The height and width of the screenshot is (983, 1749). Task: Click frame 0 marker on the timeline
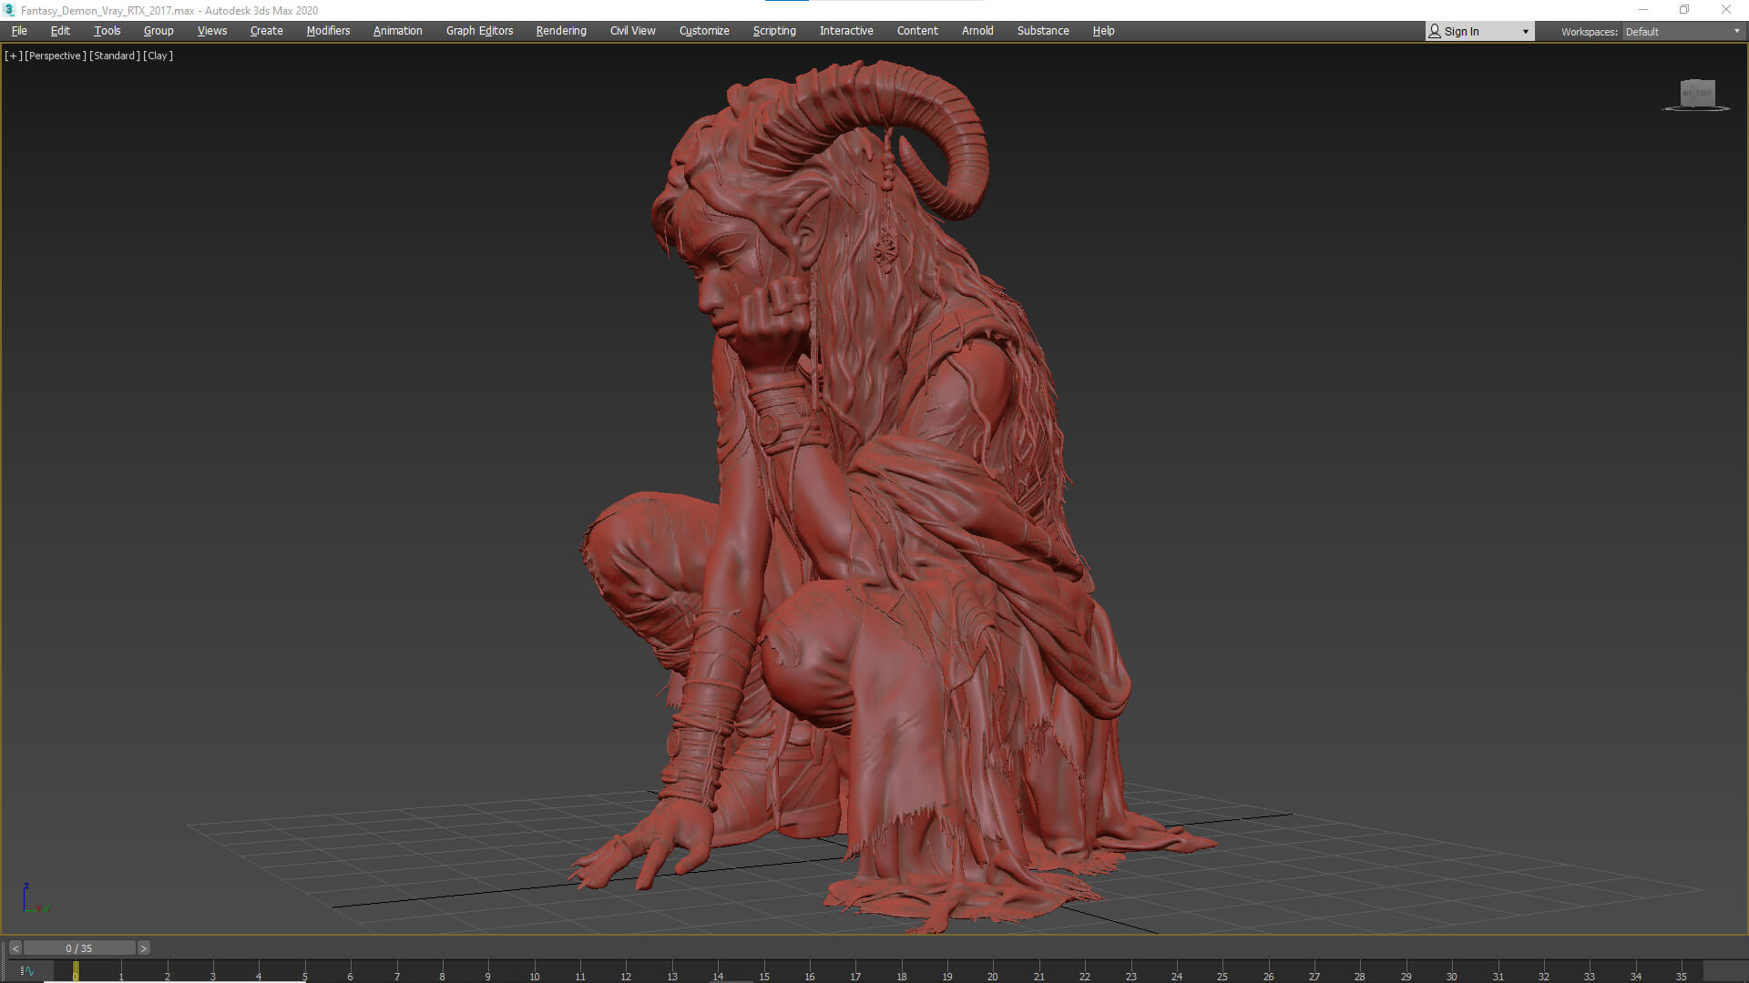[76, 971]
